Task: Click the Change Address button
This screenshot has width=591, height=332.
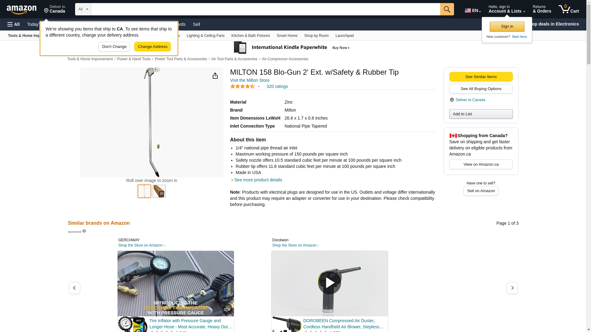Action: pos(152,47)
